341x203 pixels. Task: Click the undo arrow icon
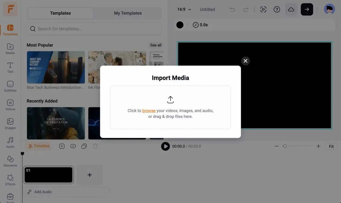pyautogui.click(x=232, y=9)
